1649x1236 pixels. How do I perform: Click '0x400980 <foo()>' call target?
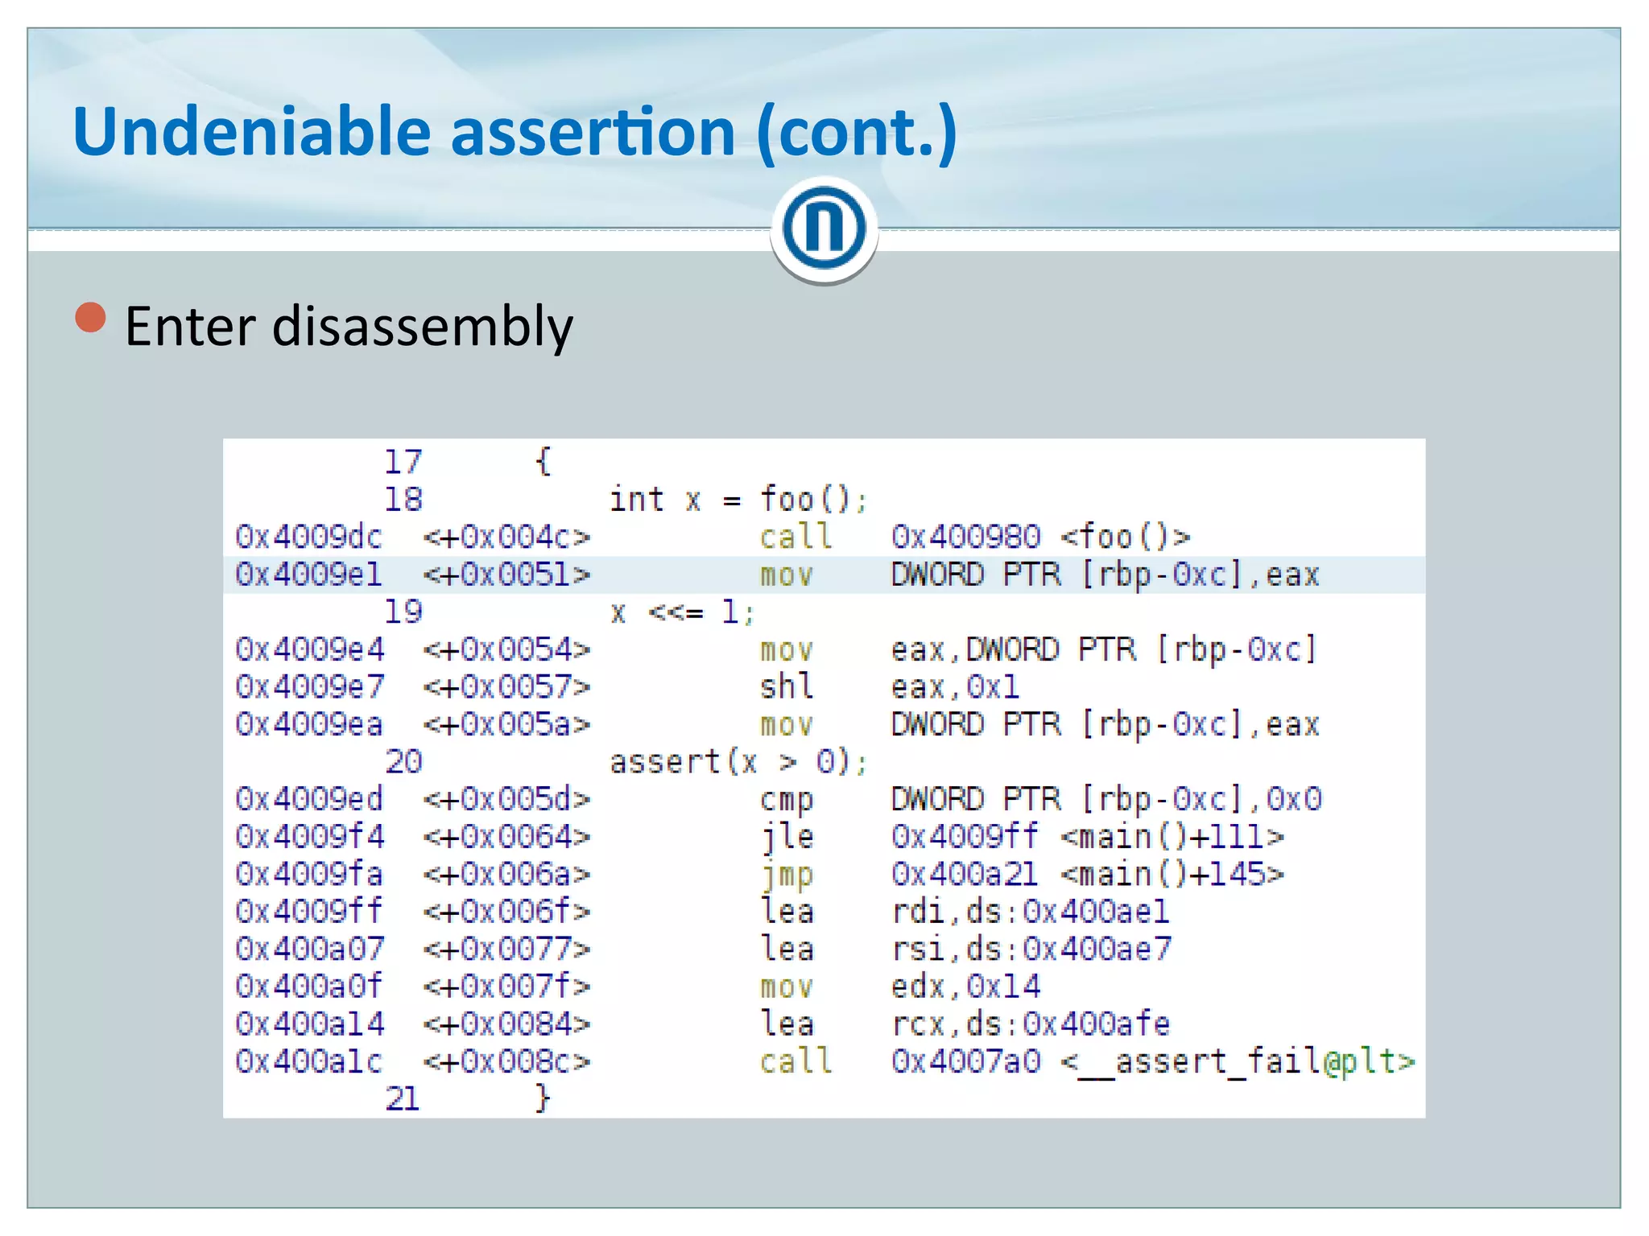tap(1040, 537)
